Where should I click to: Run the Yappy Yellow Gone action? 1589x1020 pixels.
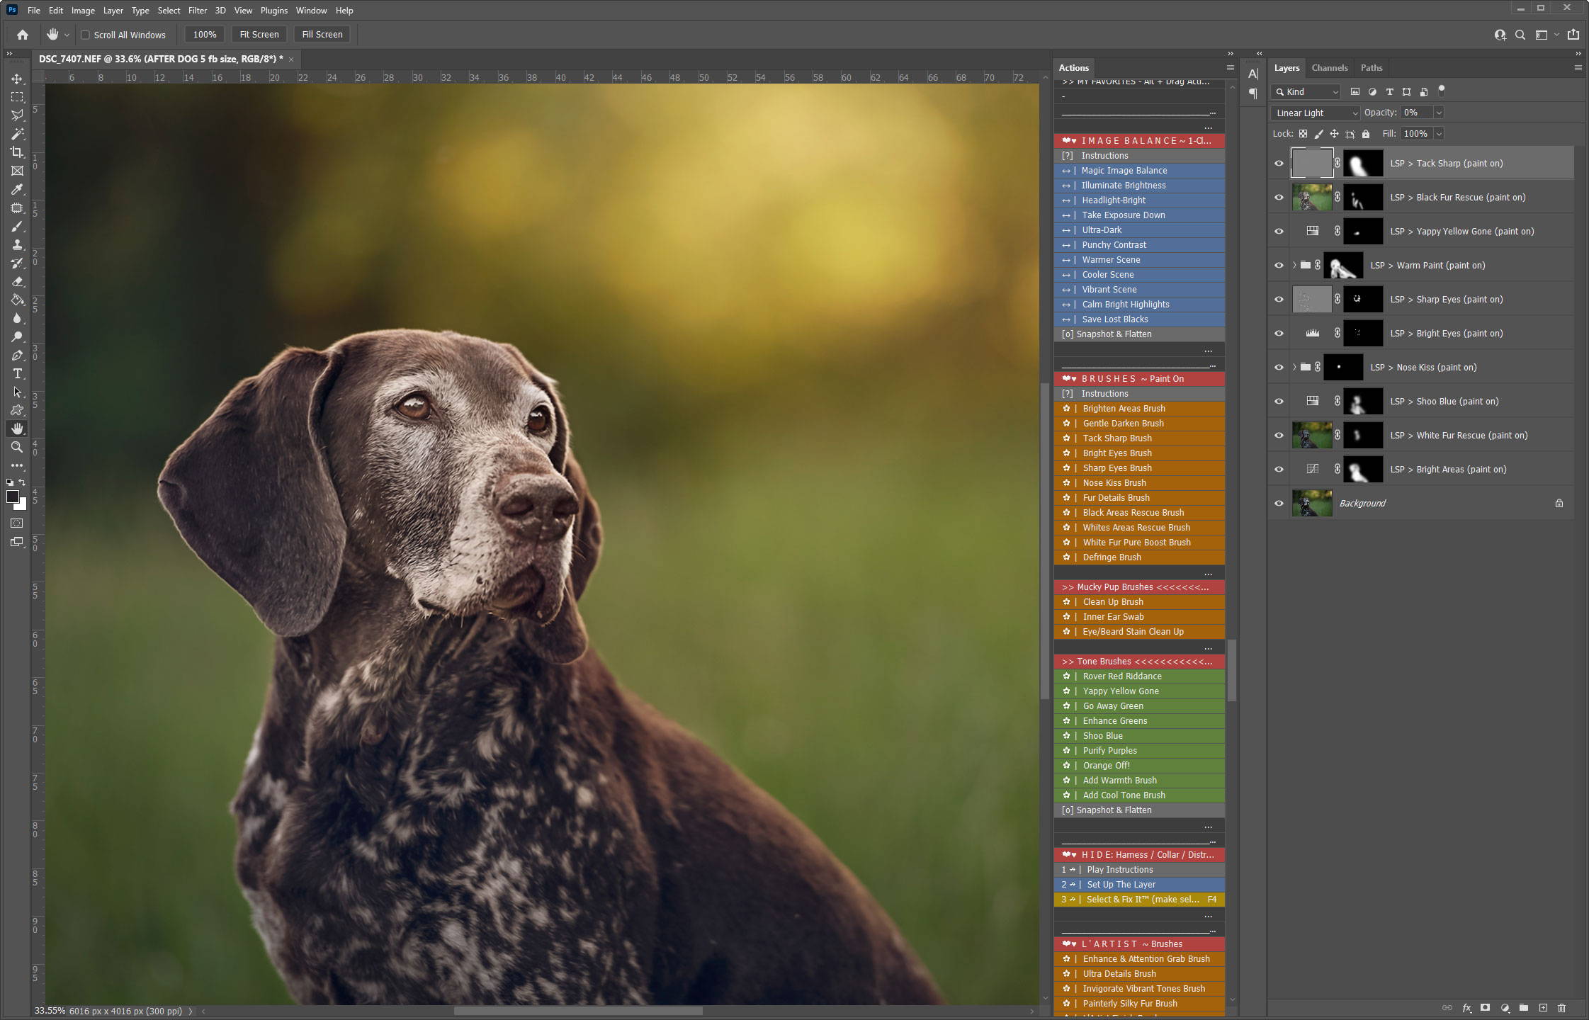point(1139,691)
